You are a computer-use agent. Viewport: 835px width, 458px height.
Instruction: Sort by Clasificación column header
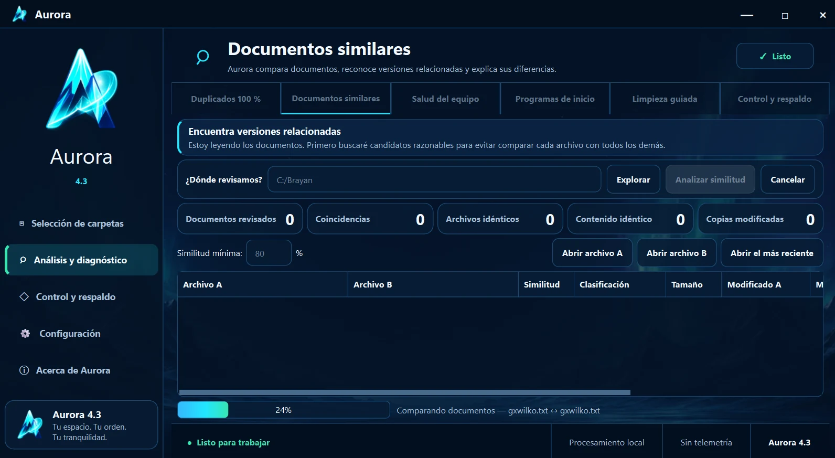[620, 284]
